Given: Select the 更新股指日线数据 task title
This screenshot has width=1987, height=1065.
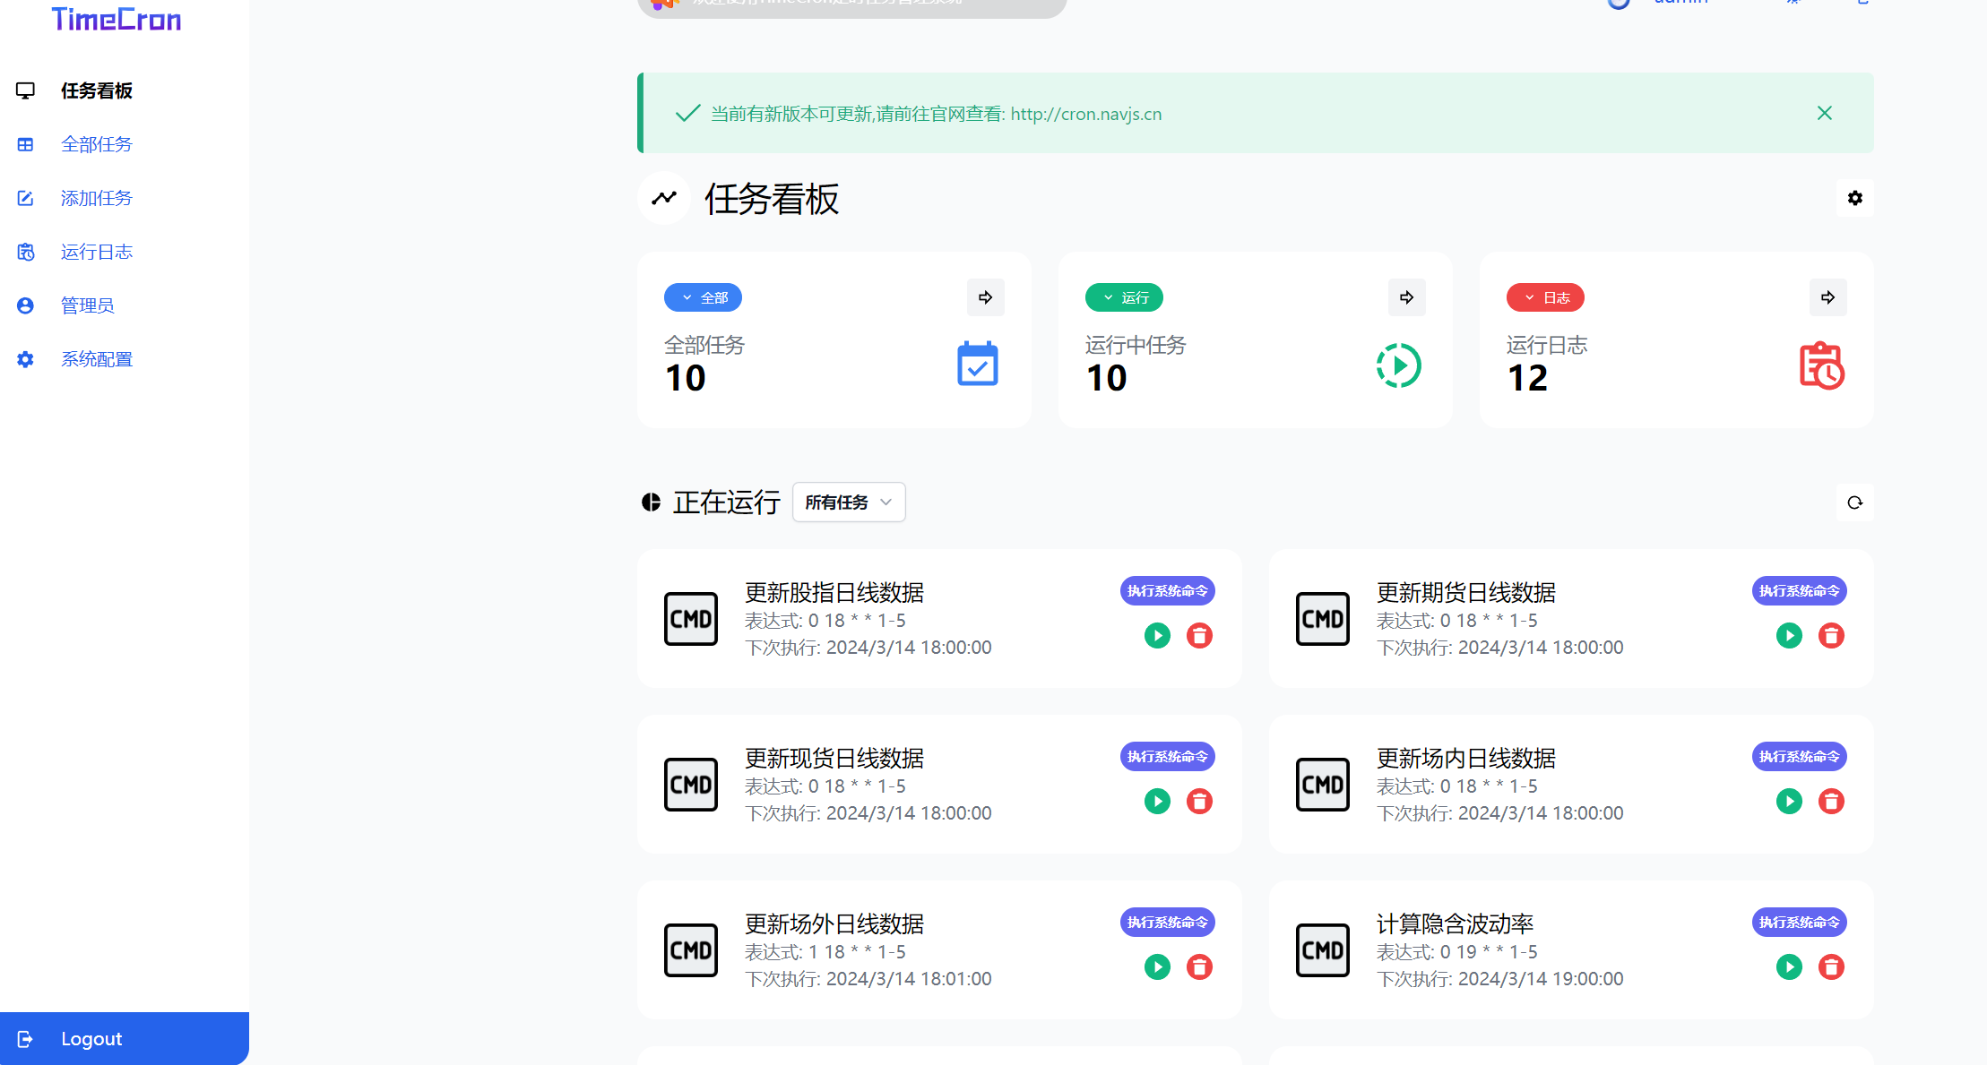Looking at the screenshot, I should click(834, 592).
